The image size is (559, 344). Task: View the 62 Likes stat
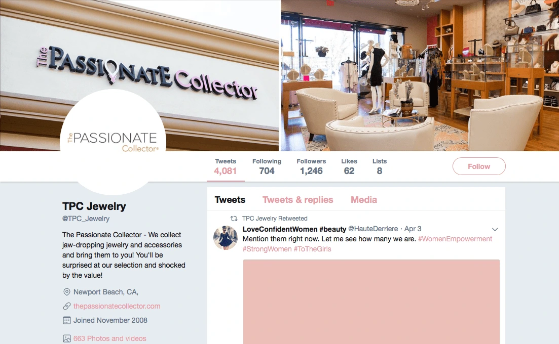coord(349,166)
